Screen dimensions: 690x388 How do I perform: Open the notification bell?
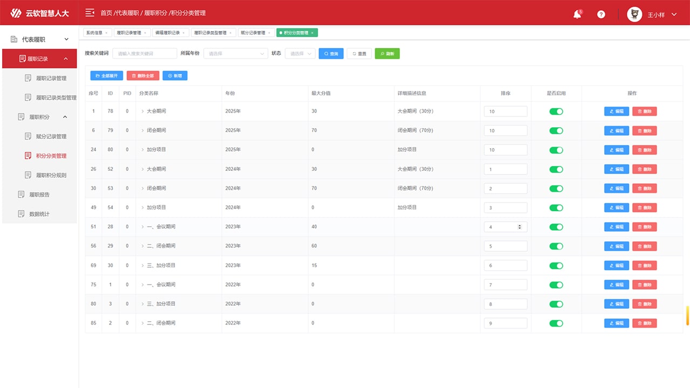point(577,15)
